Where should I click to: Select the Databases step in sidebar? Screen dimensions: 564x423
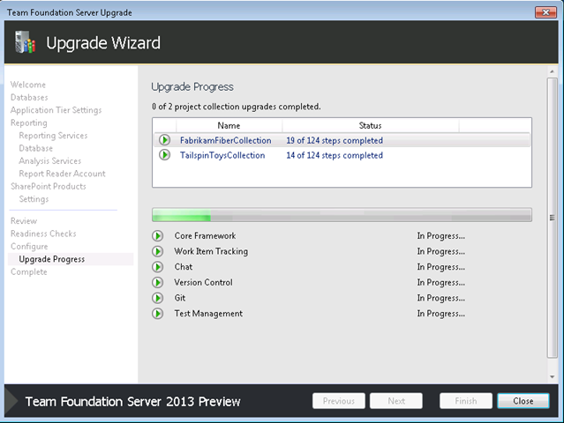tap(29, 97)
